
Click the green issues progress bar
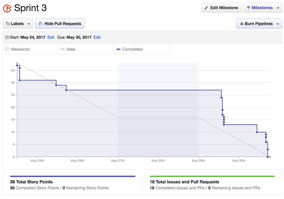click(212, 176)
